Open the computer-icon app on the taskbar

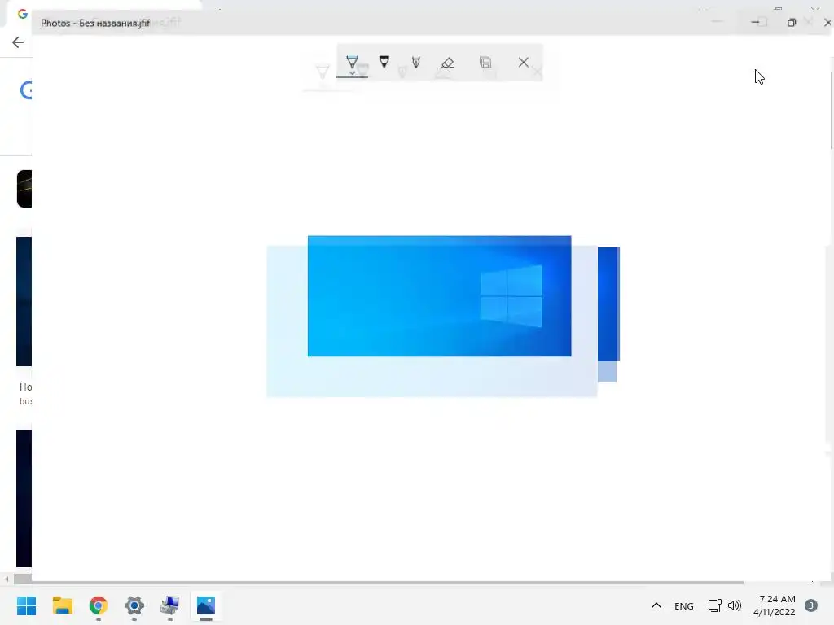170,605
